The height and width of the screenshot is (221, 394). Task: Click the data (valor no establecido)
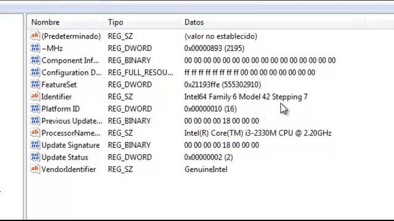[x=221, y=36]
